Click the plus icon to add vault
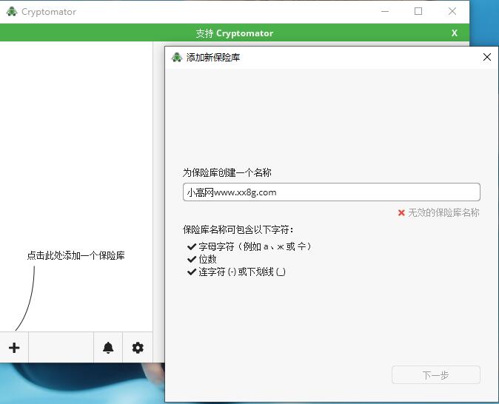 pyautogui.click(x=14, y=347)
